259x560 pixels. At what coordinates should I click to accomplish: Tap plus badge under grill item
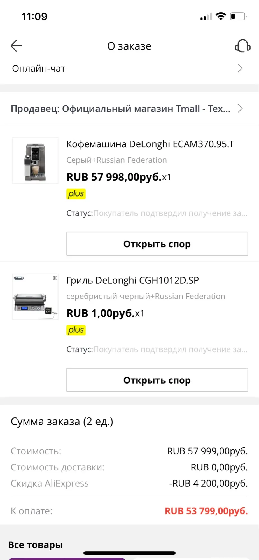coord(76,330)
